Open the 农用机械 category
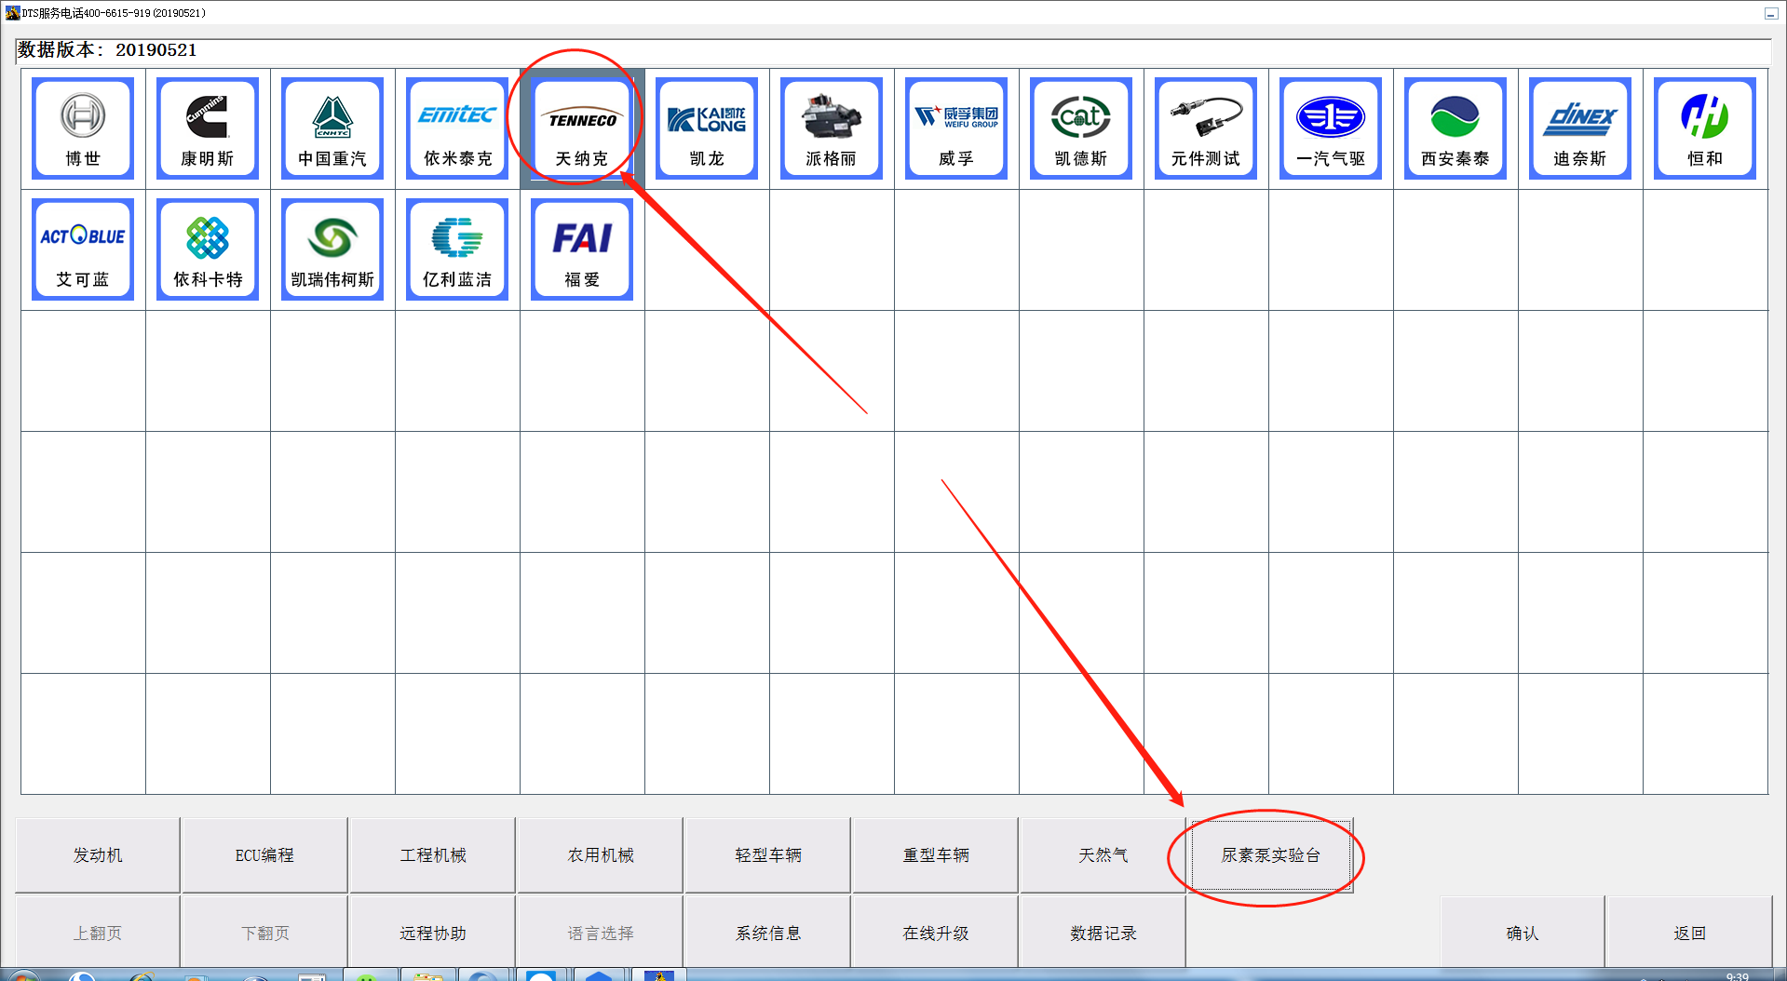This screenshot has height=981, width=1787. (601, 854)
